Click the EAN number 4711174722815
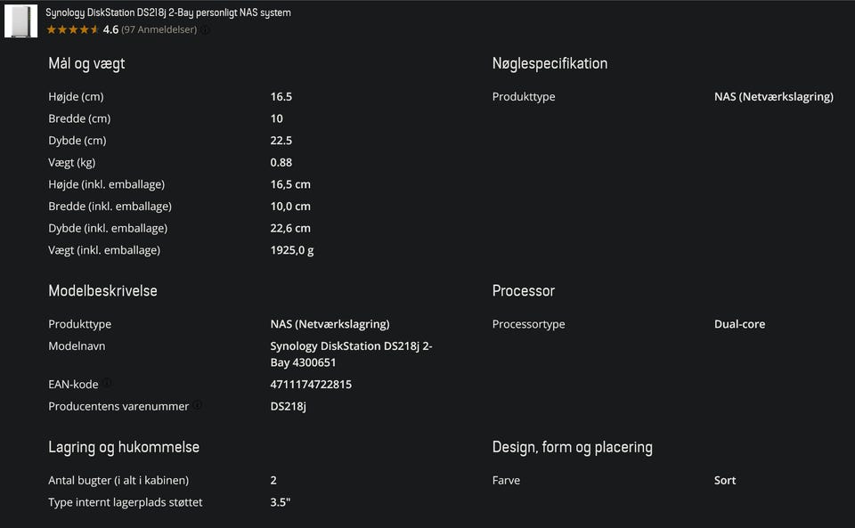 [311, 385]
